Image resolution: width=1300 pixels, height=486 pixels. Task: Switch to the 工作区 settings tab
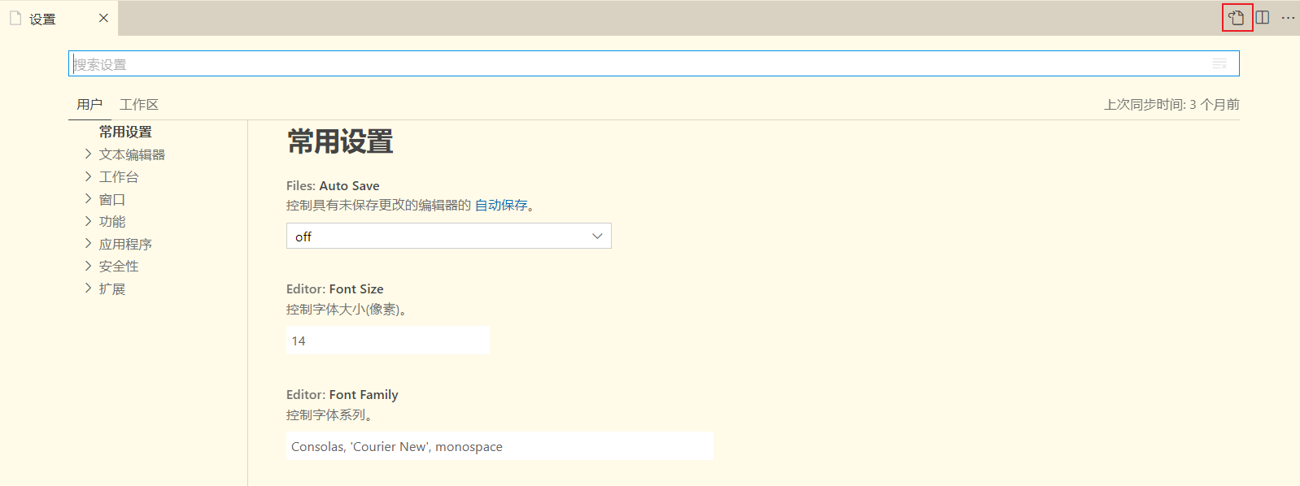click(x=139, y=104)
